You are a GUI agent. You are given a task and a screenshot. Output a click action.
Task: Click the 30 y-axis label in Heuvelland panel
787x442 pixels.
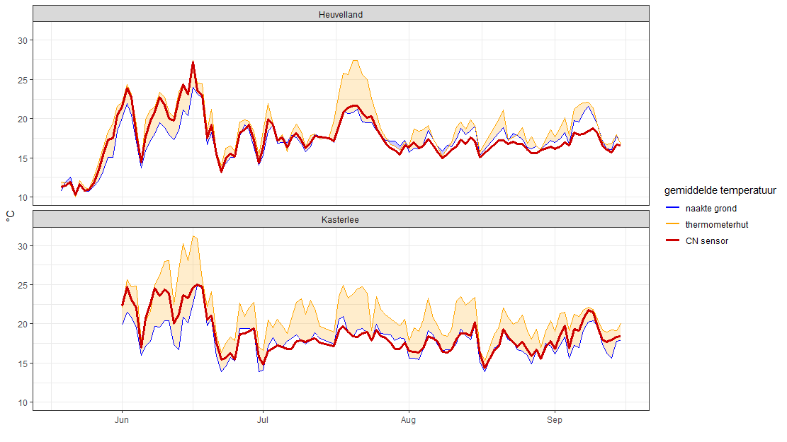pos(22,41)
